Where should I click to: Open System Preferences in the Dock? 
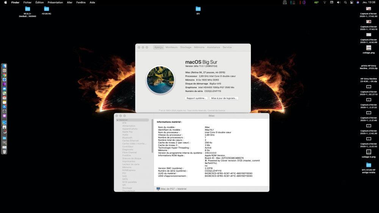[4, 111]
